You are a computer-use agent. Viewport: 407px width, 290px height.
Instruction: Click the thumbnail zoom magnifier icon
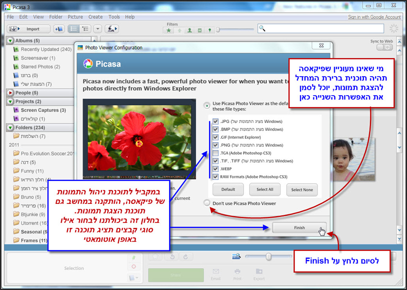[x=236, y=257]
